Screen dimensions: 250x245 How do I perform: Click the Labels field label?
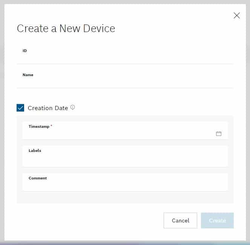pyautogui.click(x=35, y=150)
